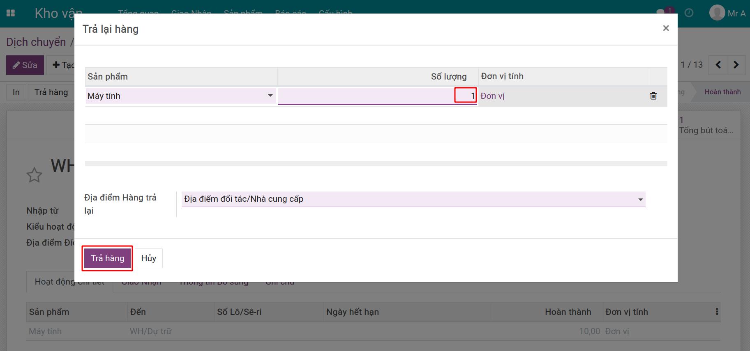Screen dimensions: 750x351
Task: Open the apps grid menu icon
Action: 11,13
